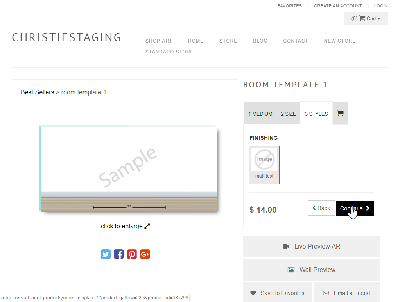The height and width of the screenshot is (302, 407).
Task: Select the matt test finishing option
Action: pyautogui.click(x=264, y=164)
